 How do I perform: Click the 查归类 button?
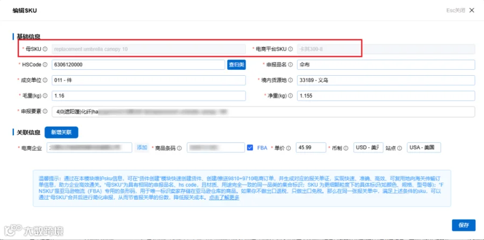click(x=237, y=65)
